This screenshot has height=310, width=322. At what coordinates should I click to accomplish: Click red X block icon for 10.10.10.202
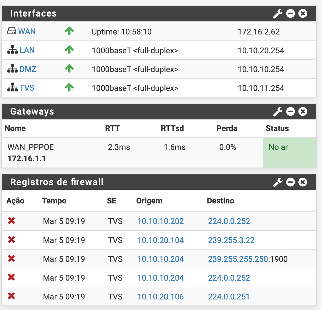coord(11,221)
